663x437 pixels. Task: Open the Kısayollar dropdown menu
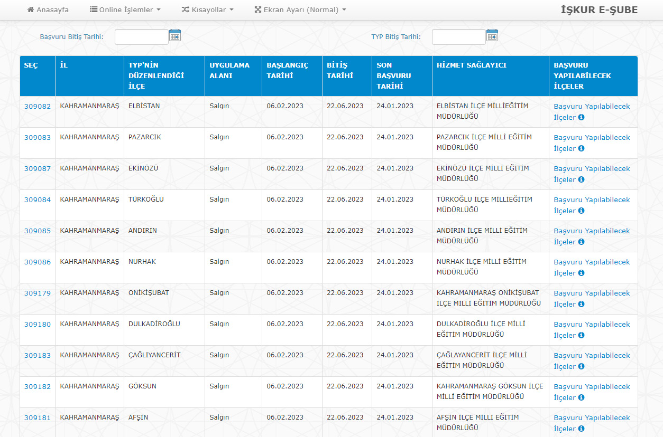click(x=207, y=10)
